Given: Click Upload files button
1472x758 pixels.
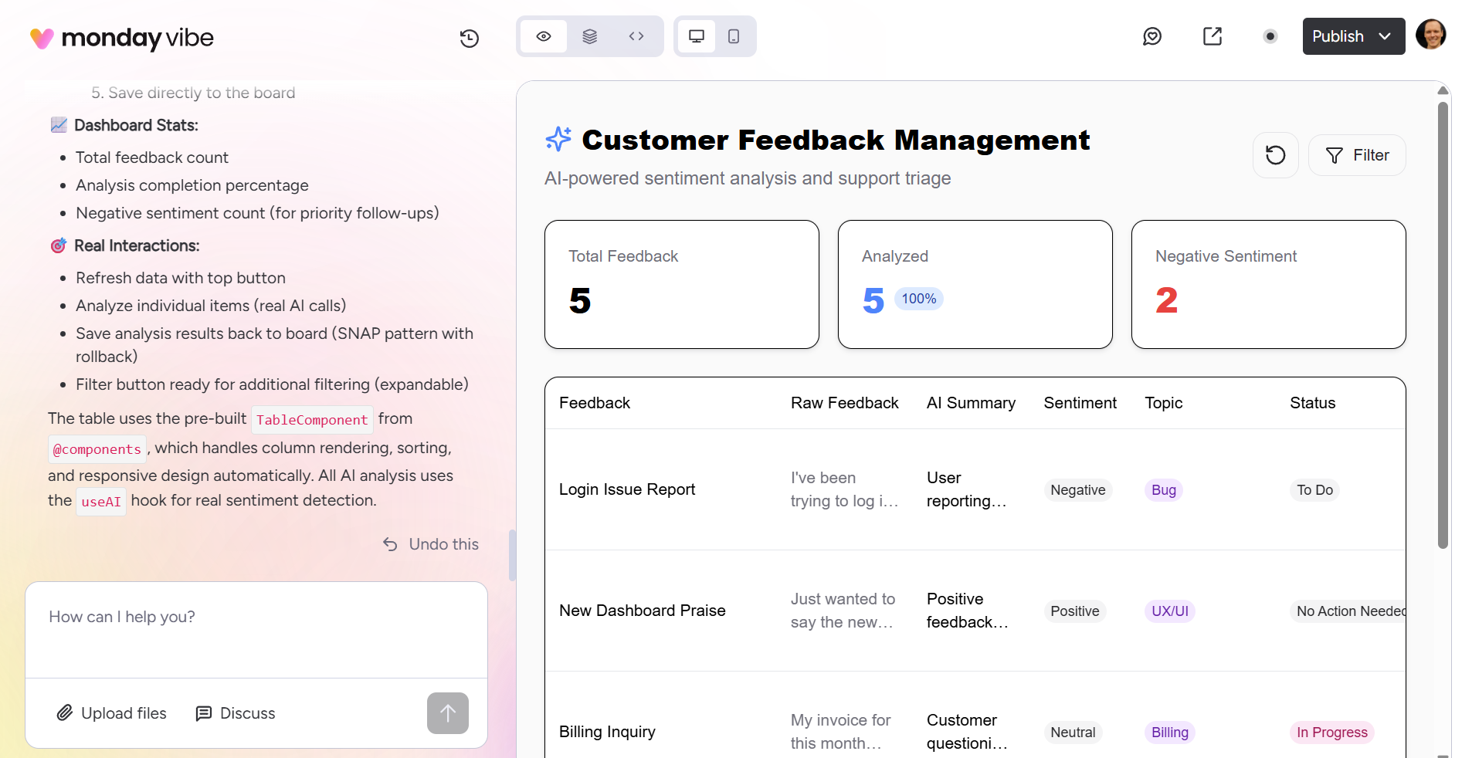Looking at the screenshot, I should (112, 713).
